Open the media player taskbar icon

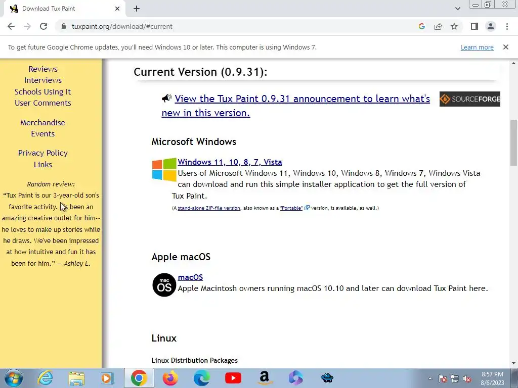click(107, 378)
